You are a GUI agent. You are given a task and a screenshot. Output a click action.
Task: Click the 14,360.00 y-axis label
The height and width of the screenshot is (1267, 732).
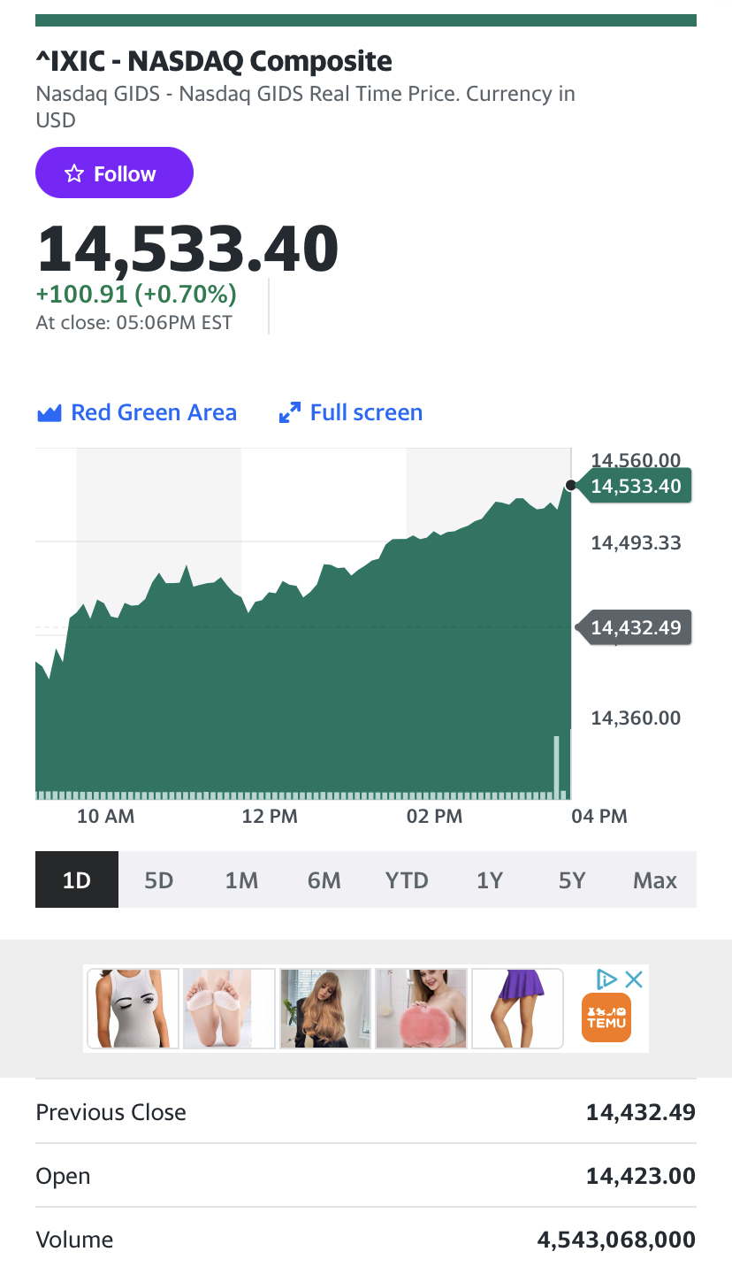coord(636,718)
